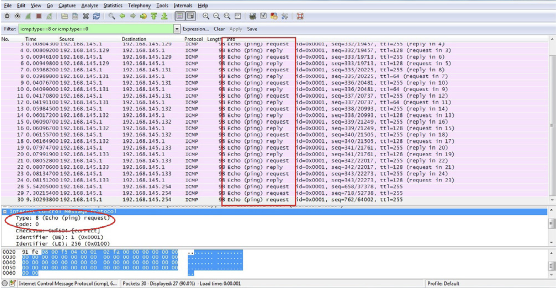Open the help lifebuoy icon

[x=300, y=16]
